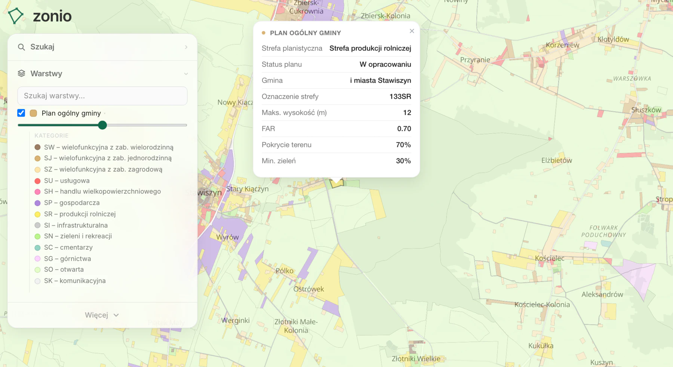Click the Pokrycie terenu 70% value

click(x=403, y=145)
